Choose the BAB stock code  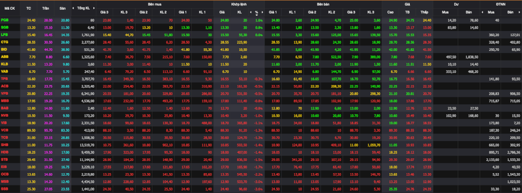pyautogui.click(x=5, y=108)
